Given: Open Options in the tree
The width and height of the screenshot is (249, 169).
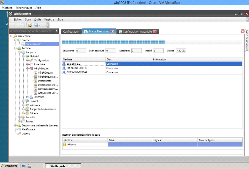Looking at the screenshot, I should [x=26, y=134].
